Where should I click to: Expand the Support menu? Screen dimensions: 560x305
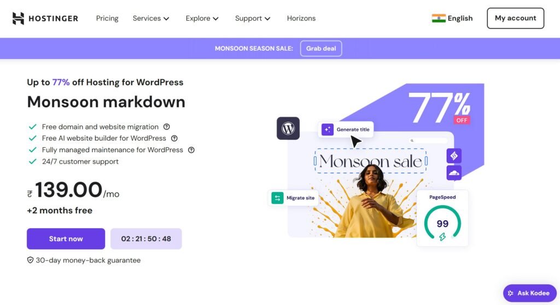[x=253, y=18]
